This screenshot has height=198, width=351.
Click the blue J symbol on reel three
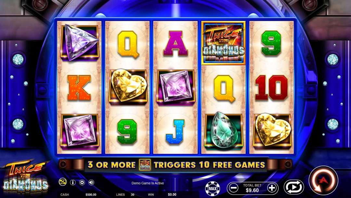coord(175,131)
